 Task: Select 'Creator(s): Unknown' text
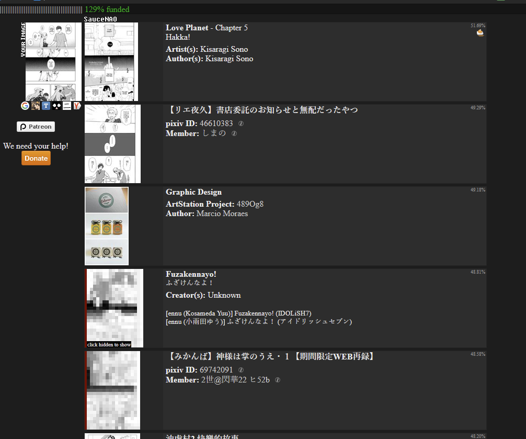point(203,295)
